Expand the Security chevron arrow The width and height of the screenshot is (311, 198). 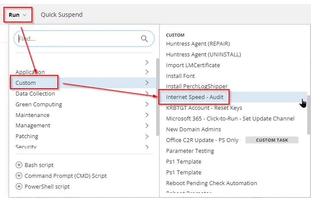pyautogui.click(x=147, y=147)
